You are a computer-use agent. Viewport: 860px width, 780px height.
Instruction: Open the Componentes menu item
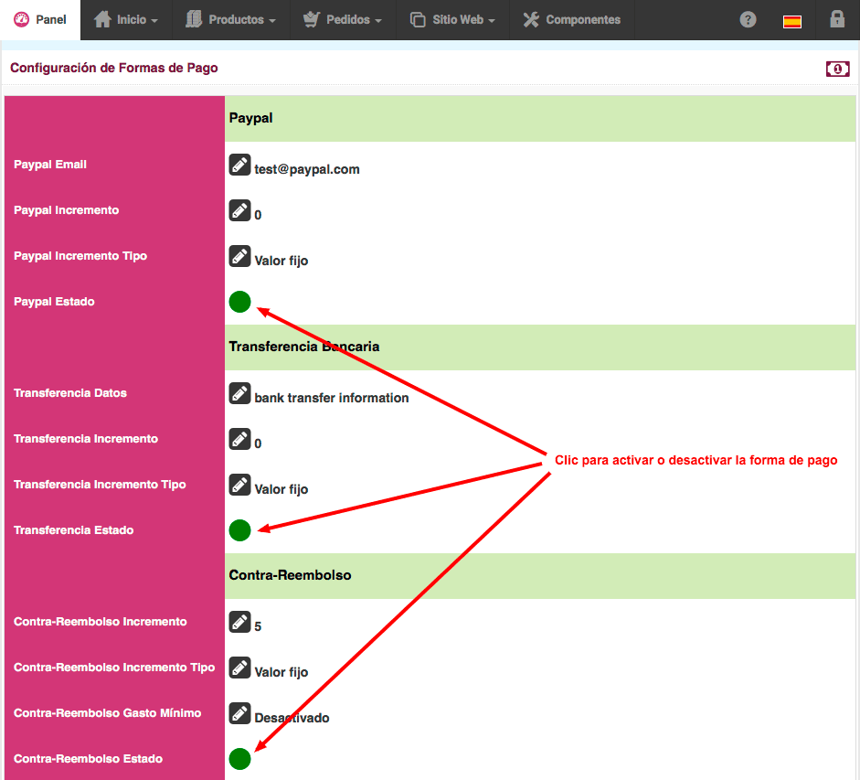click(x=572, y=19)
